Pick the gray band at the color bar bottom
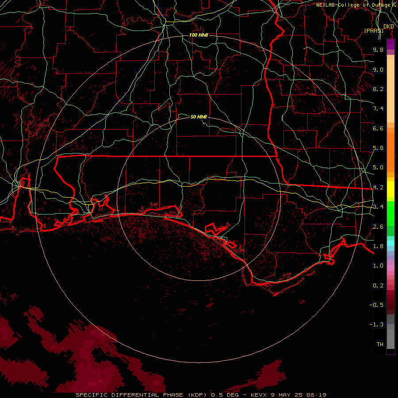 coord(390,337)
